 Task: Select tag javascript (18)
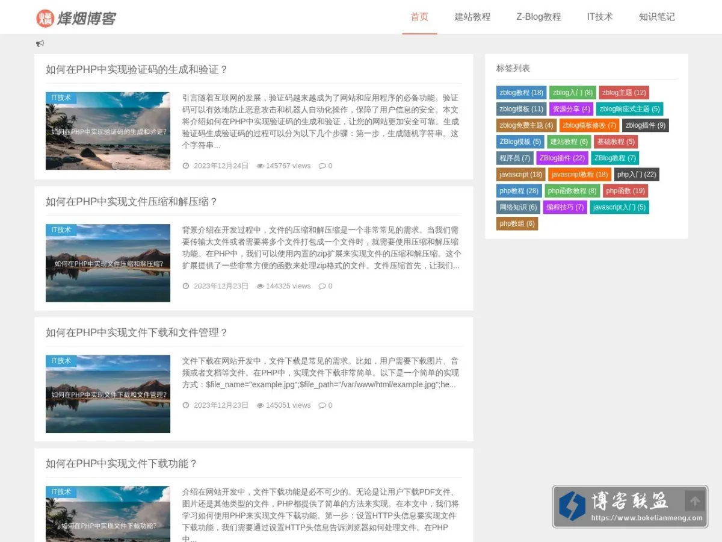(x=521, y=174)
